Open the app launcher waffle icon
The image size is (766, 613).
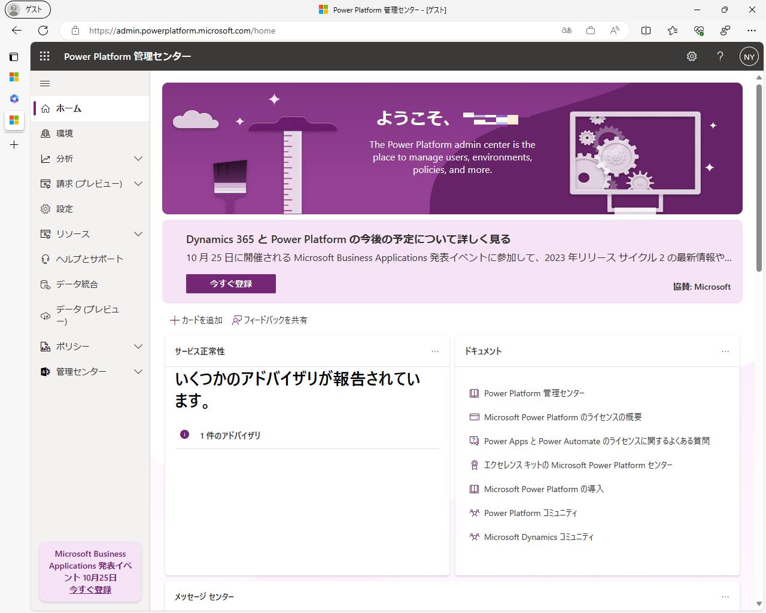45,56
